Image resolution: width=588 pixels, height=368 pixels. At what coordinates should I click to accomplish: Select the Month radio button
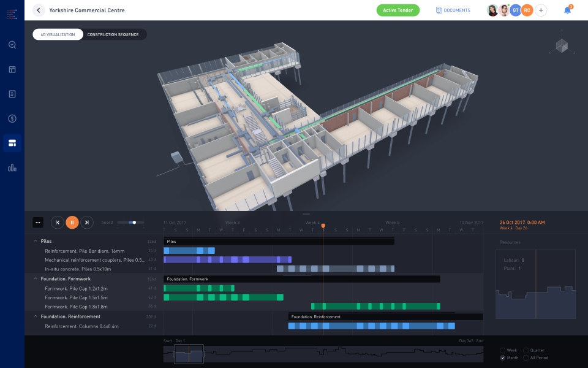pos(503,357)
